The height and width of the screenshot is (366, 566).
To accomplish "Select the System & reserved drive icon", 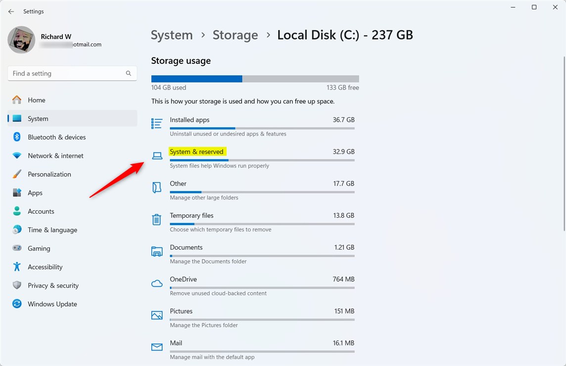I will tap(157, 155).
